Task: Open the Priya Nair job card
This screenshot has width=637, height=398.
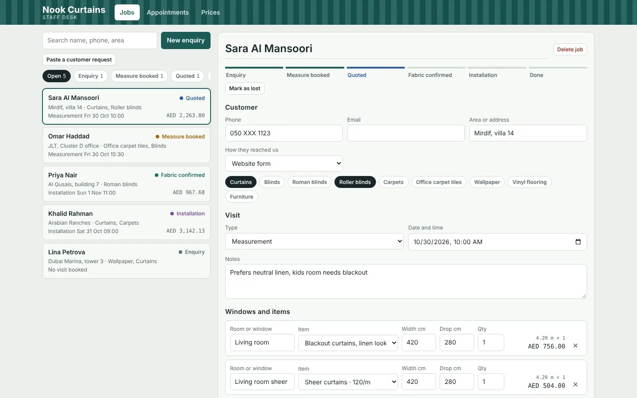Action: click(127, 184)
